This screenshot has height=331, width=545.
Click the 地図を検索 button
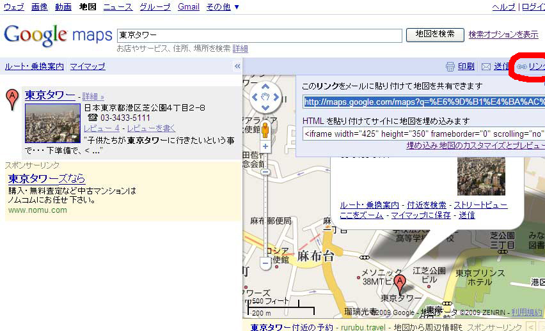[x=435, y=35]
